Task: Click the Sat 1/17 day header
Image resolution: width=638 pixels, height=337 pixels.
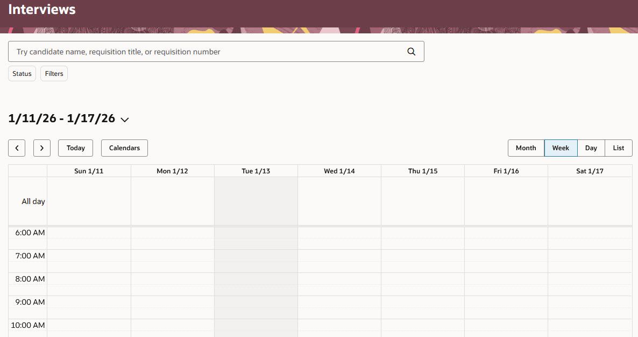Action: (x=590, y=171)
